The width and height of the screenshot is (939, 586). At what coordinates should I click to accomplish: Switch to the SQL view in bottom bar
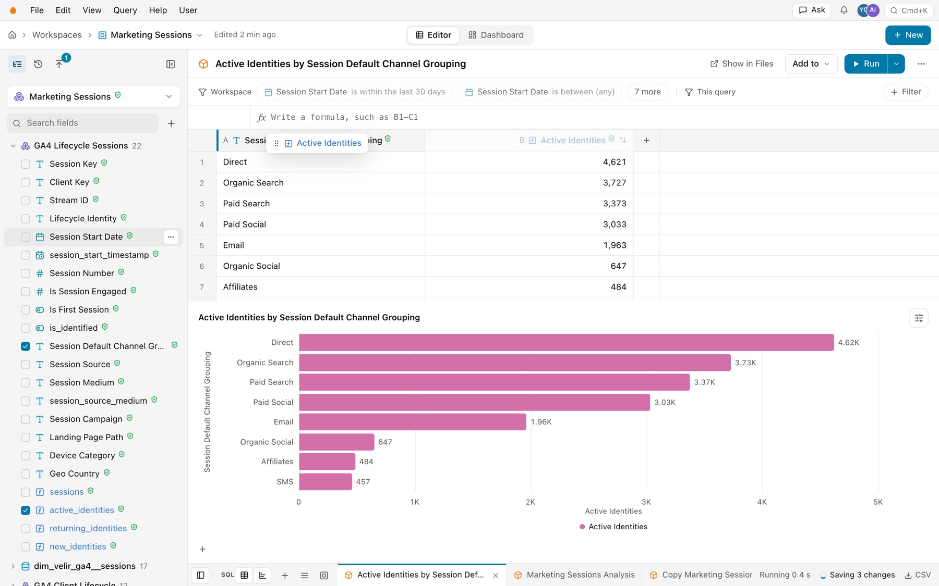(x=227, y=575)
